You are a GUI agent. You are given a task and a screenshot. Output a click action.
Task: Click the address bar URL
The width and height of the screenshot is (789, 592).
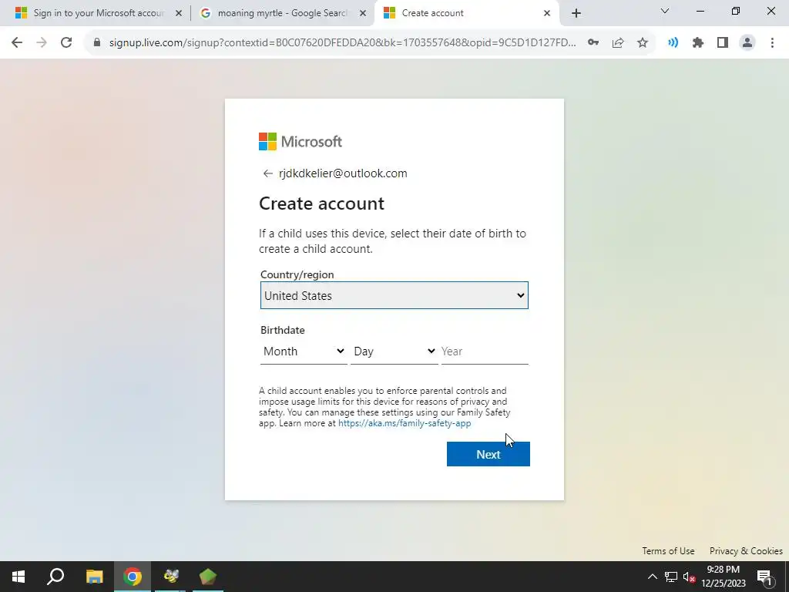tap(342, 43)
